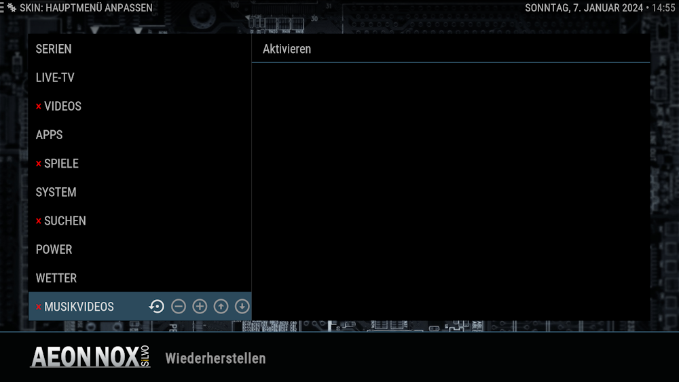Select the SYSTEM menu entry
Image resolution: width=679 pixels, height=382 pixels.
[x=140, y=191]
